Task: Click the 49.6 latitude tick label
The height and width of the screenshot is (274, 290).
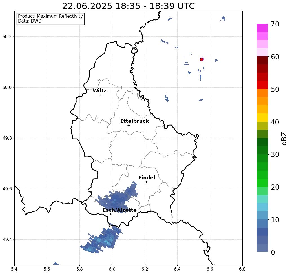Action: (x=7, y=189)
